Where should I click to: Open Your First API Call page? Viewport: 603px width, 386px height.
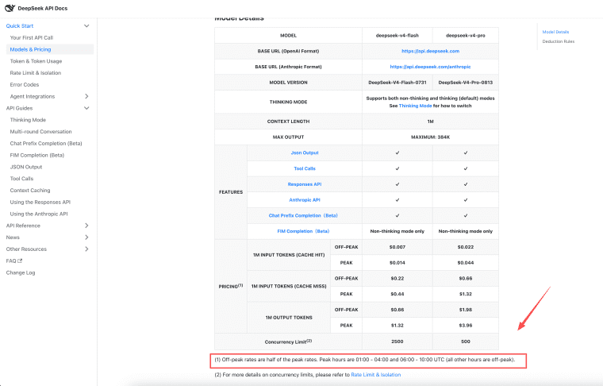coord(32,37)
